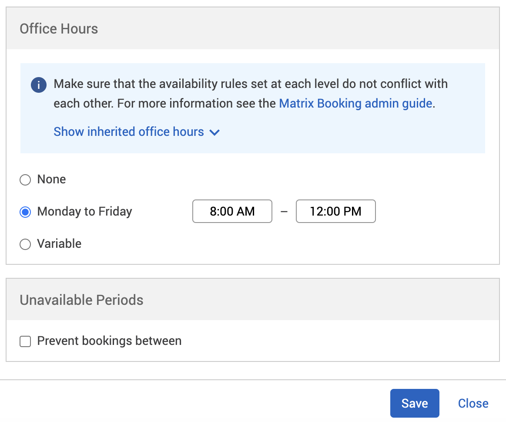
Task: Click the Close link
Action: pos(473,403)
